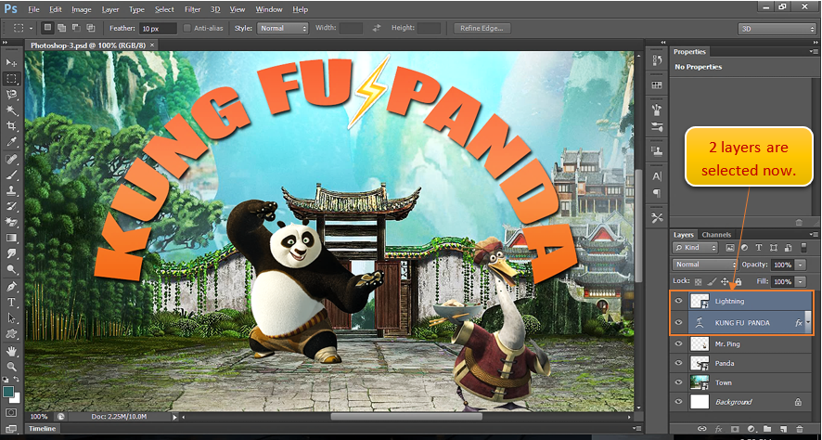Screen dimensions: 822x440
Task: Expand KUNG FU PANDA layer effects arrow
Action: (x=808, y=323)
